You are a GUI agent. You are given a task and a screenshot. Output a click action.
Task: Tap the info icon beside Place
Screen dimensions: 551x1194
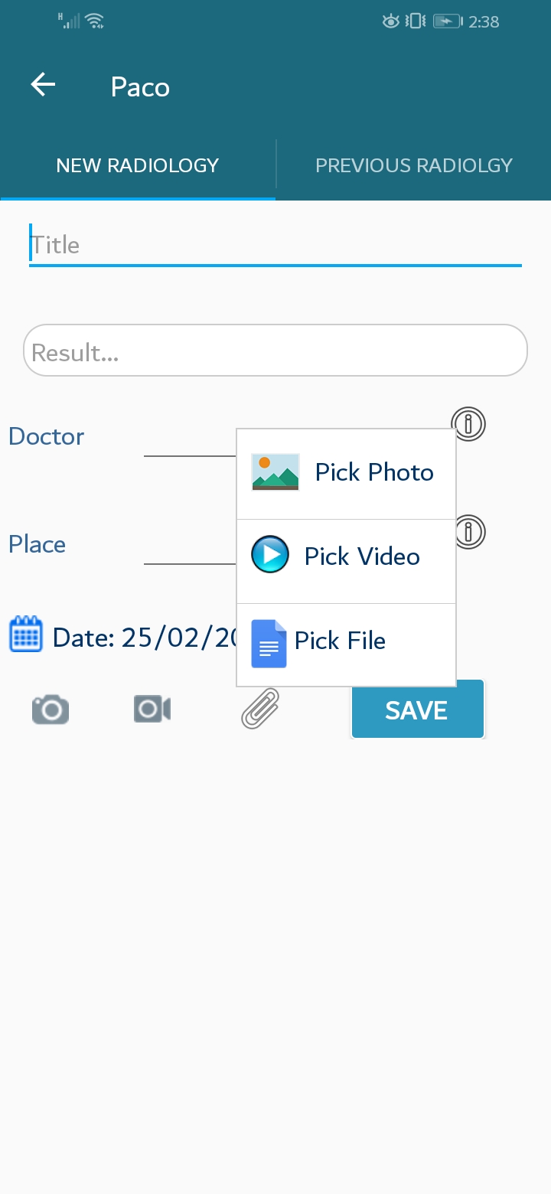[x=469, y=531]
